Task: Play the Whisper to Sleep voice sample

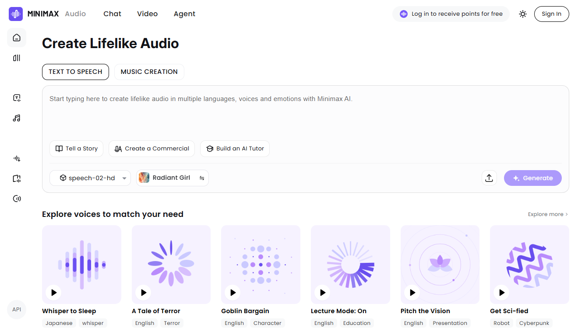Action: tap(53, 293)
